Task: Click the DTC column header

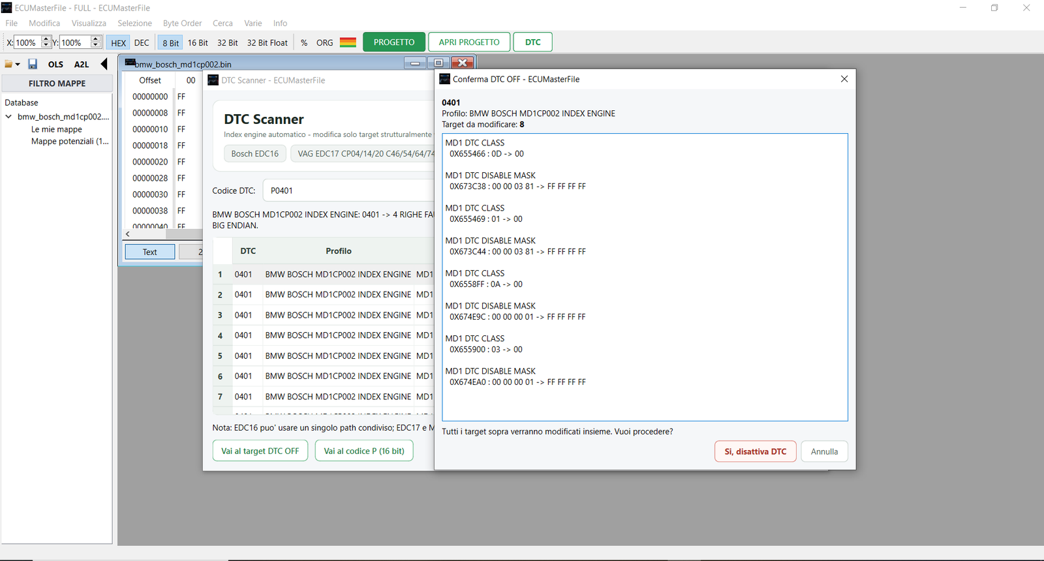Action: (248, 251)
